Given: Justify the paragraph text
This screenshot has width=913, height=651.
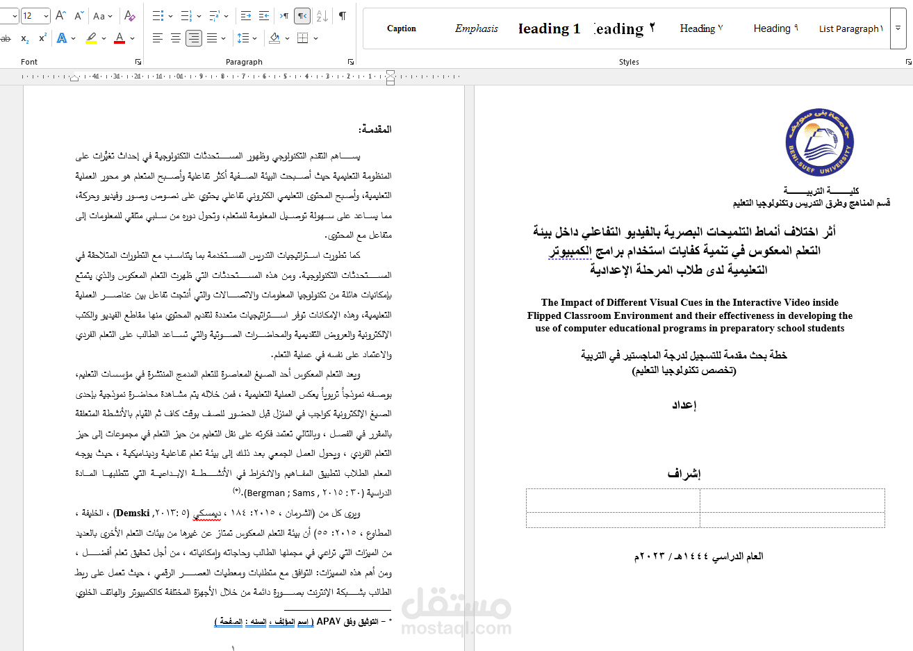Looking at the screenshot, I should point(212,38).
